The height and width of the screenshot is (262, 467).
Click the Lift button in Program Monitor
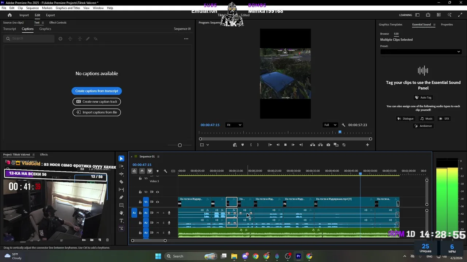coord(313,145)
